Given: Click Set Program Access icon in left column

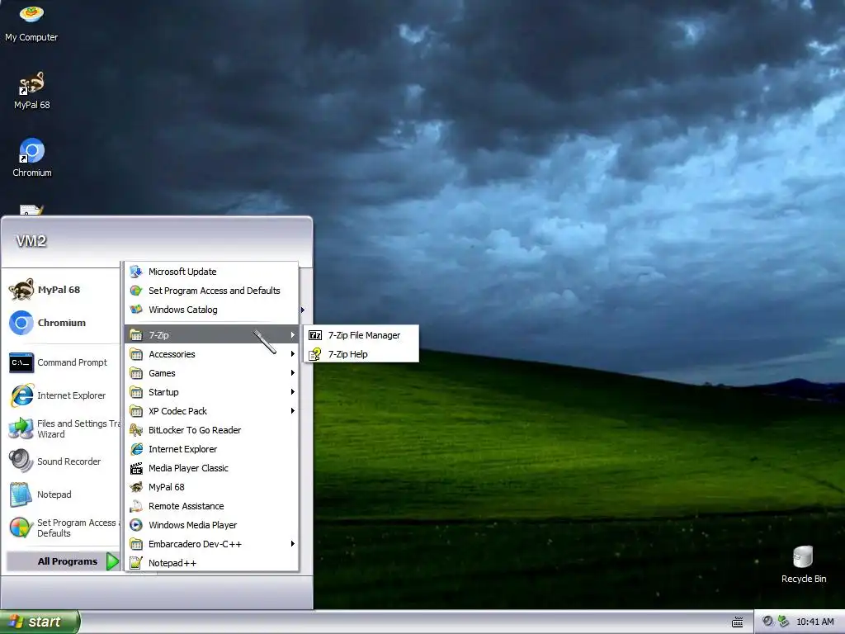Looking at the screenshot, I should click(x=21, y=528).
